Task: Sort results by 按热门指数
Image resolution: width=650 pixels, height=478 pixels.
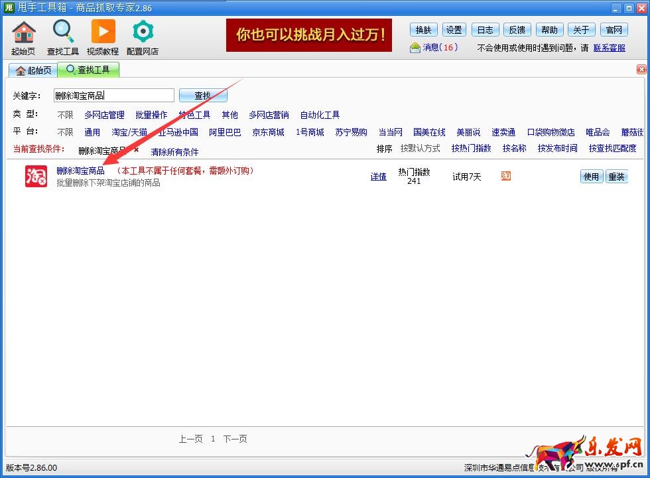Action: click(472, 148)
